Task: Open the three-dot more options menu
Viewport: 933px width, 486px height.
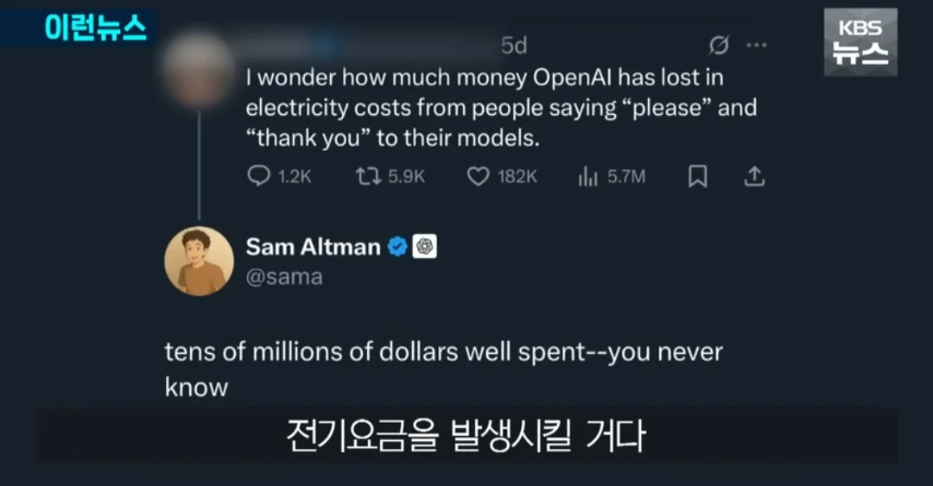Action: (756, 45)
